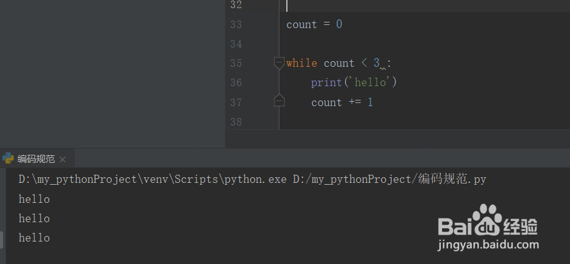Click the jingyan.baidu.com watermark link

pyautogui.click(x=488, y=246)
